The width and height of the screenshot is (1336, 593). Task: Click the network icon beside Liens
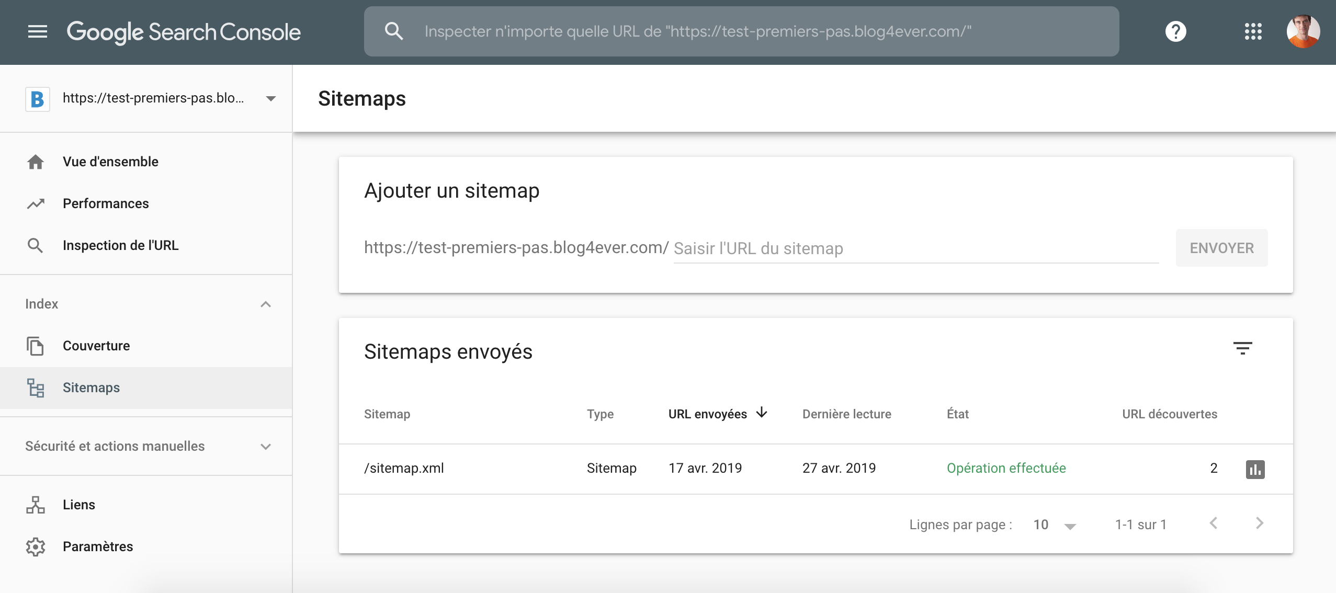click(x=36, y=505)
